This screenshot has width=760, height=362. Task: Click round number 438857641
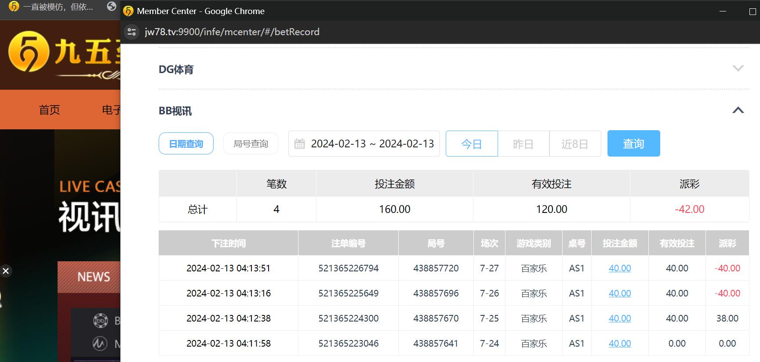(436, 344)
